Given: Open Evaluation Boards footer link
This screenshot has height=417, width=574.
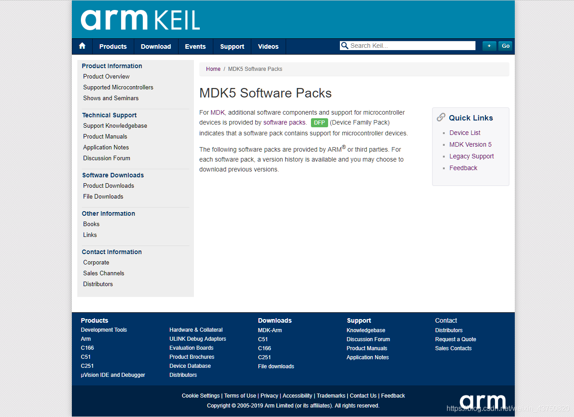Looking at the screenshot, I should point(191,348).
